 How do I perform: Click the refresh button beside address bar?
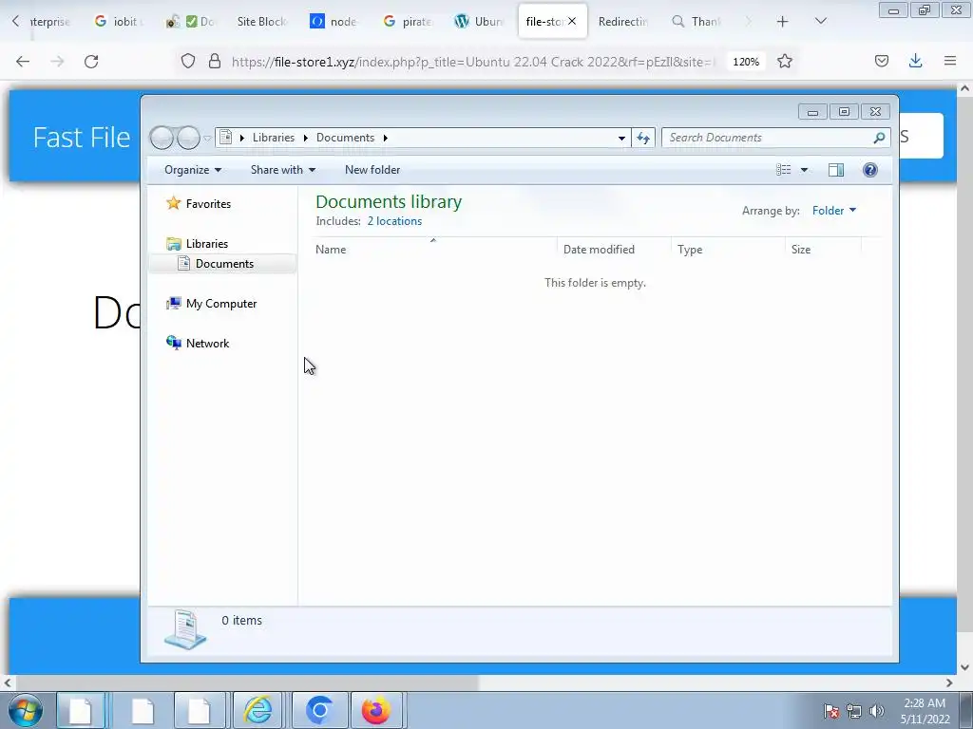click(x=643, y=139)
